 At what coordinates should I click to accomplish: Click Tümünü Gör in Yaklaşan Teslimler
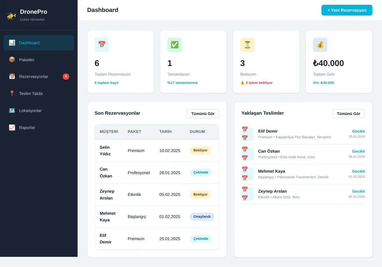pos(349,114)
